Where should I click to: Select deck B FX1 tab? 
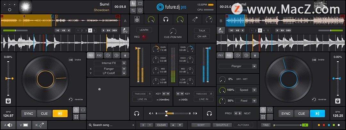[221, 56]
